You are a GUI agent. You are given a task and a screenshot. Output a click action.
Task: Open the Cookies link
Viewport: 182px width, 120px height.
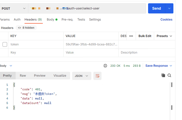click(166, 20)
